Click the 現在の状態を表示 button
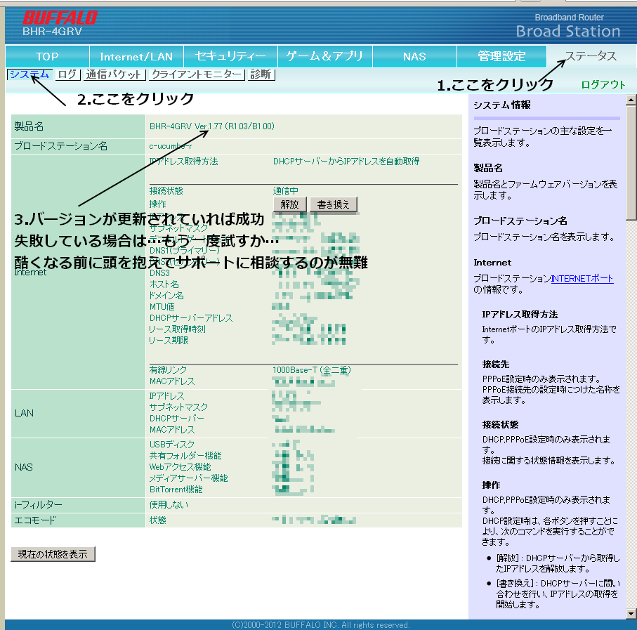This screenshot has width=637, height=630. click(x=53, y=554)
